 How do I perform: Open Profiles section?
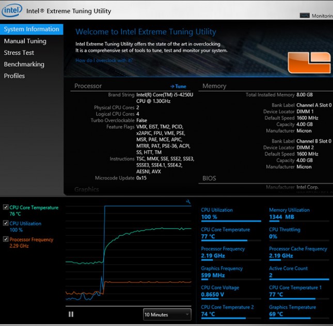14,76
